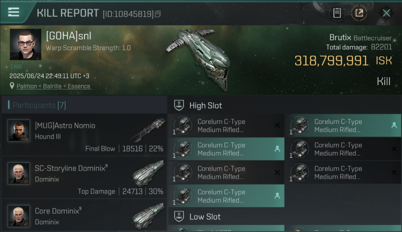Open Palmon < Balrille < Essence location link
Image resolution: width=402 pixels, height=232 pixels.
[53, 86]
